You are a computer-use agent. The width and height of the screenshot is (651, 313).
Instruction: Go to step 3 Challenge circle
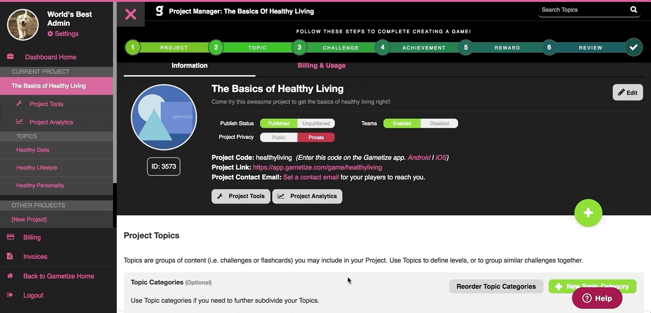(x=299, y=47)
